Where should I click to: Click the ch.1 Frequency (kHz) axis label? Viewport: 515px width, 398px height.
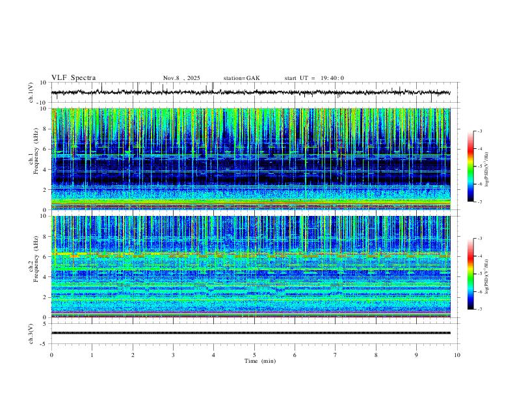34,152
